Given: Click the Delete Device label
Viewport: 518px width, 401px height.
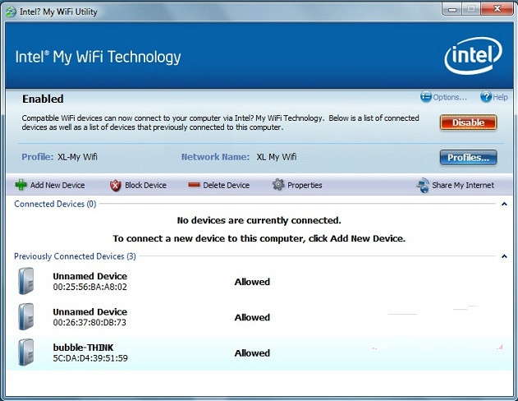Looking at the screenshot, I should (x=227, y=185).
